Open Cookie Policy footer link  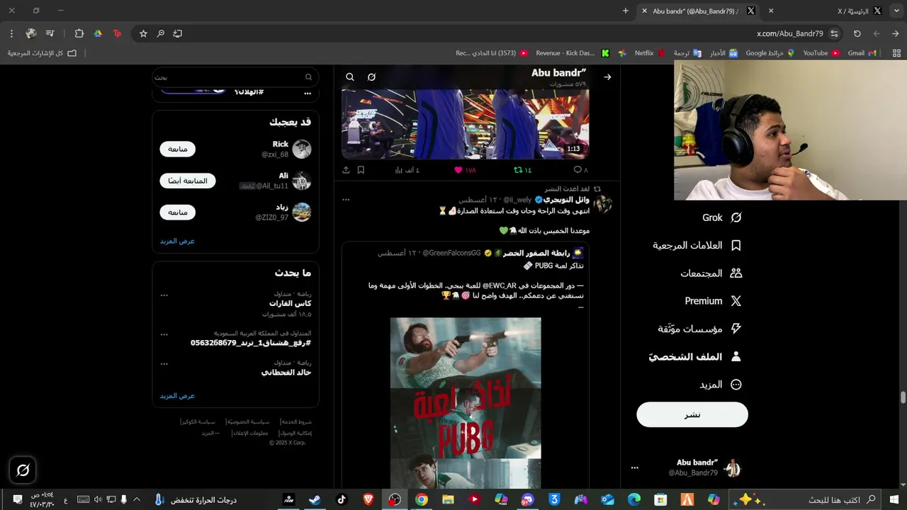[198, 422]
